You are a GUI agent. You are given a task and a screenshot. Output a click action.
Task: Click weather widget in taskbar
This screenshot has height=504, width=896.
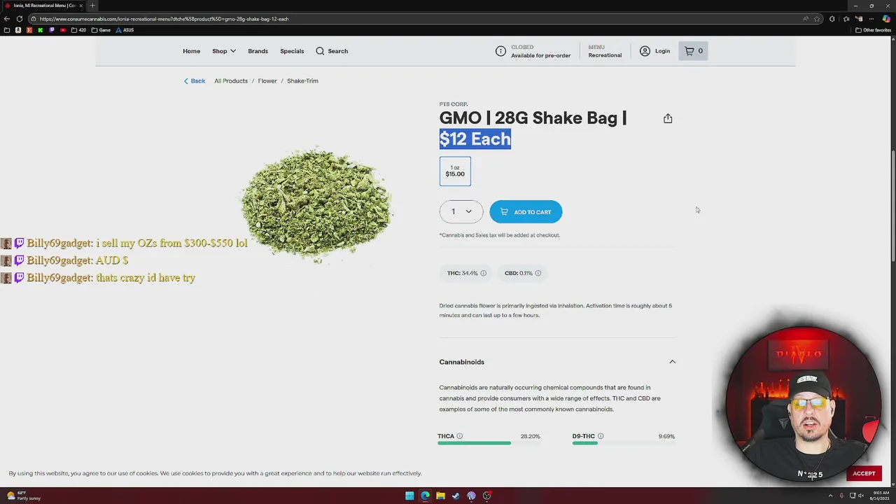click(x=24, y=496)
